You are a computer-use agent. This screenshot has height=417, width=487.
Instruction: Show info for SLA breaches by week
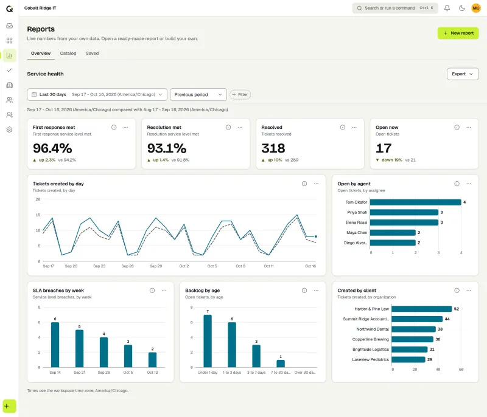[152, 291]
